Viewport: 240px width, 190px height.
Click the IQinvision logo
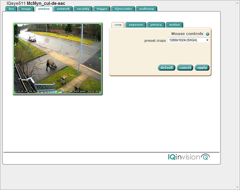(189, 157)
